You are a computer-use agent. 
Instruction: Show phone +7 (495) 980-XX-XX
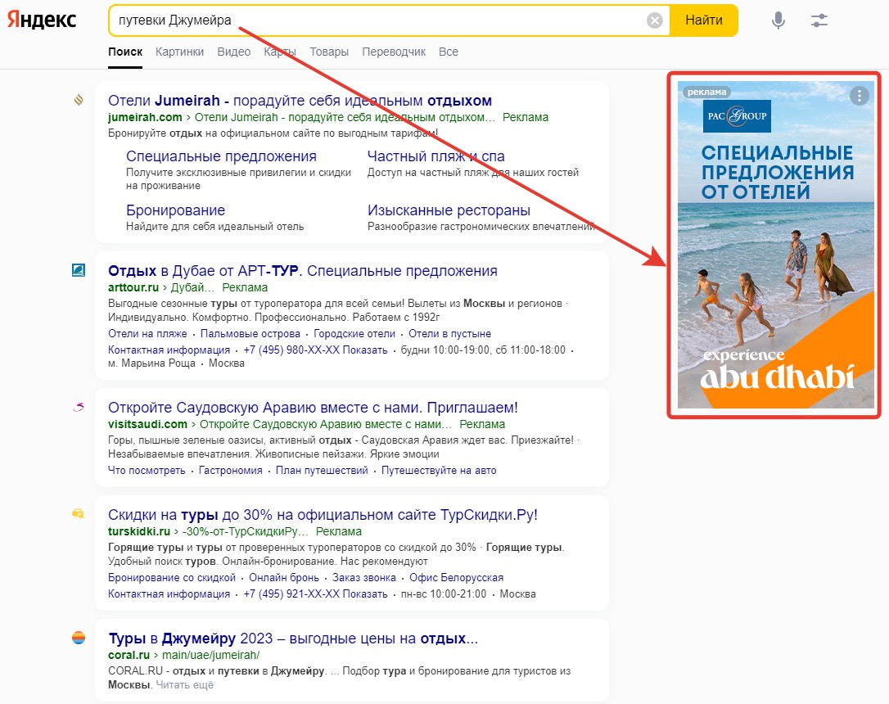315,350
